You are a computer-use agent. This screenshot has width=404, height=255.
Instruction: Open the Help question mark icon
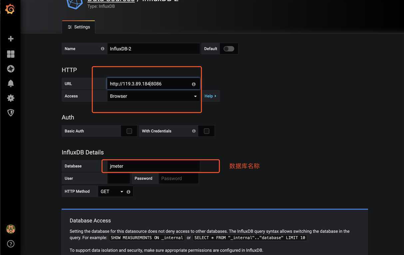click(11, 244)
